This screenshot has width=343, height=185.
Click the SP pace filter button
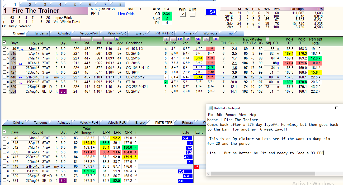(x=198, y=39)
